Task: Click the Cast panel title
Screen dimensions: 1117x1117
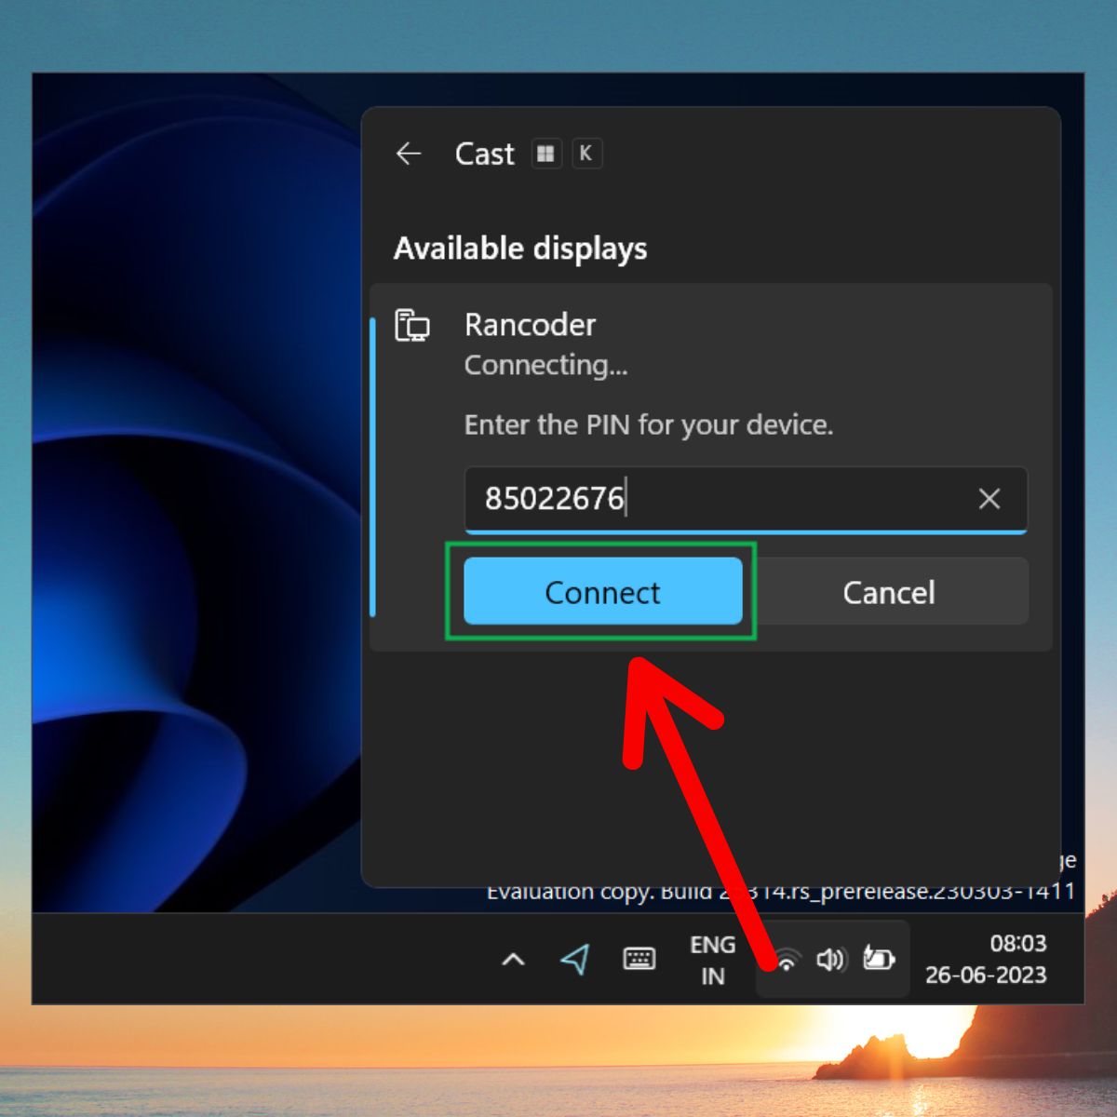Action: (x=484, y=154)
